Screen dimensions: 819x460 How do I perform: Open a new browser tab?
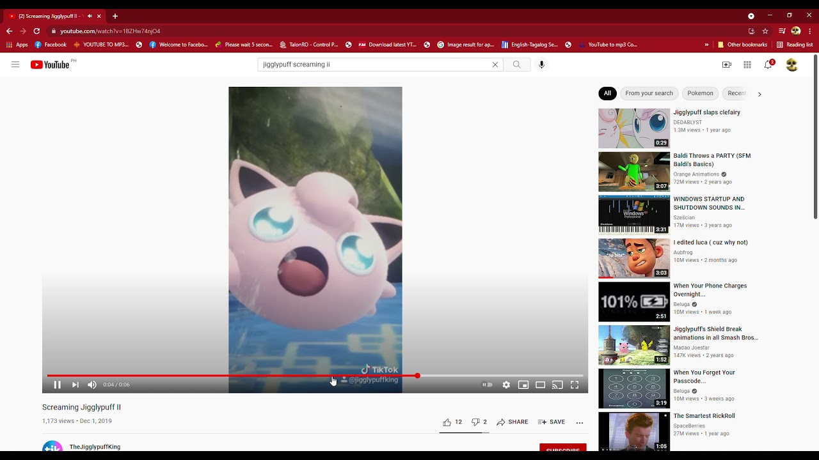click(x=115, y=16)
